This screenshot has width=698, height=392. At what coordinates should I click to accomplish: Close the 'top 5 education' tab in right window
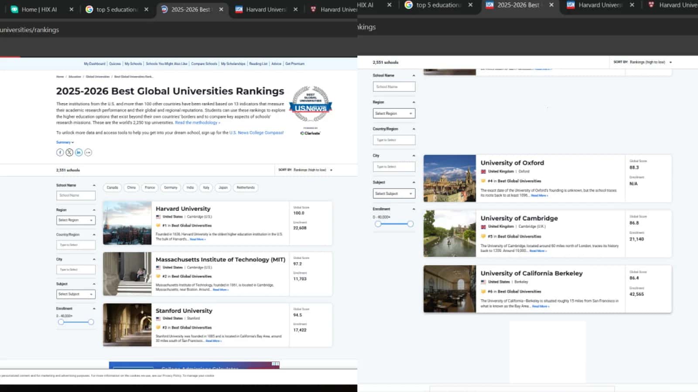[470, 5]
